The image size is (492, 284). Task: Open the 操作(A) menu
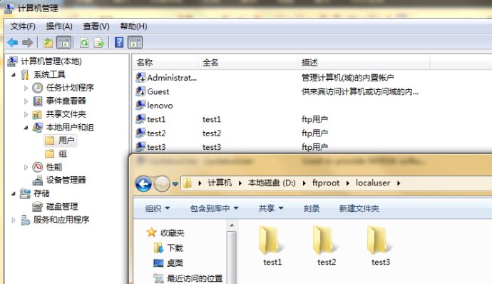(59, 26)
